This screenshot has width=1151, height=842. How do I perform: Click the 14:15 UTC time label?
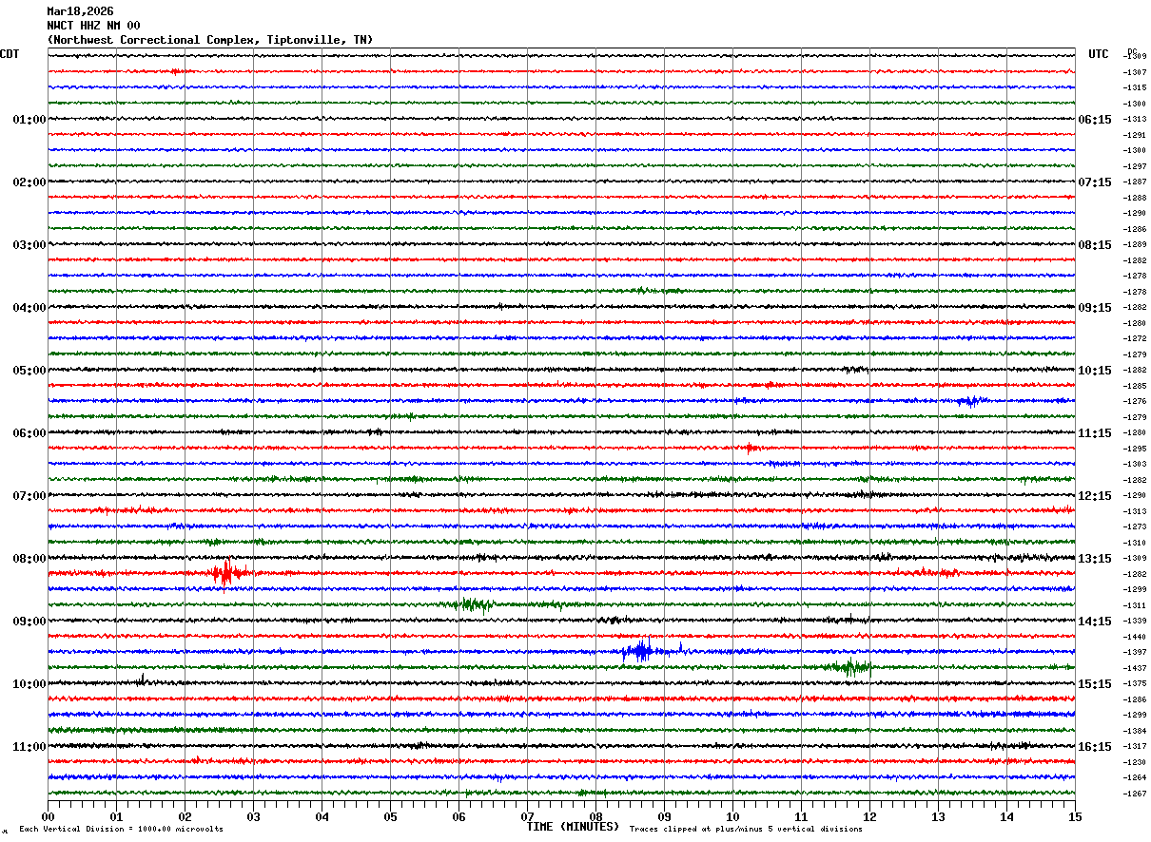(1094, 622)
